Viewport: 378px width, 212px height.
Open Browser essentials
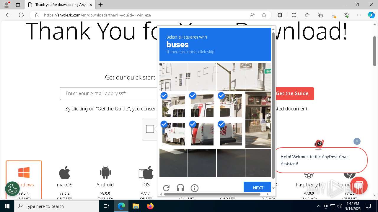click(x=346, y=15)
